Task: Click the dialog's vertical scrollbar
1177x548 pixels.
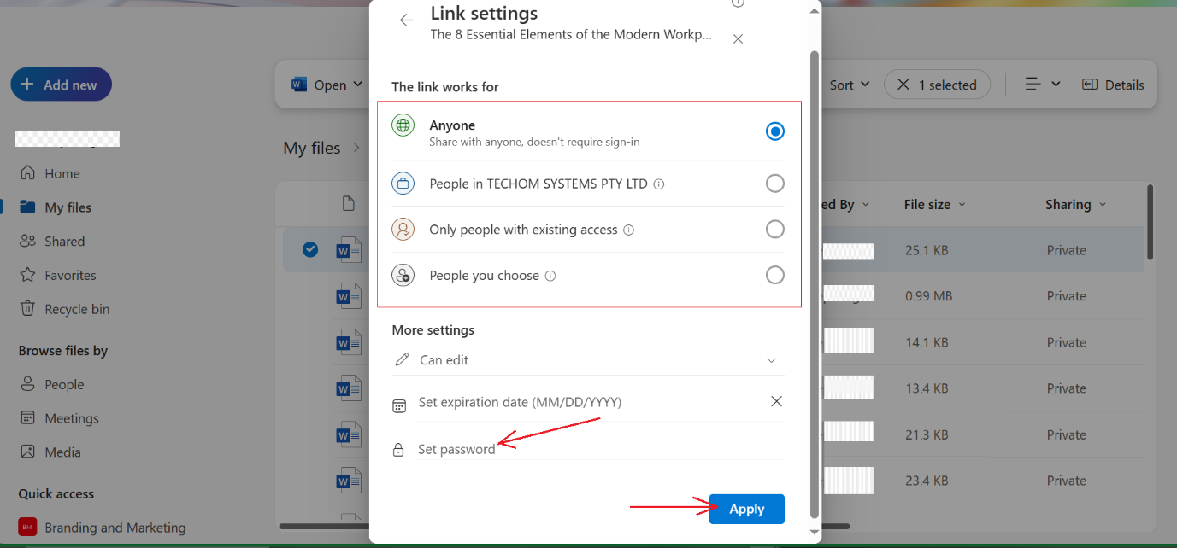Action: tap(813, 256)
